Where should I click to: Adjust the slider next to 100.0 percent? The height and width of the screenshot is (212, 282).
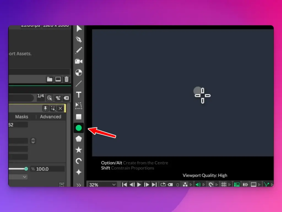pos(18,169)
